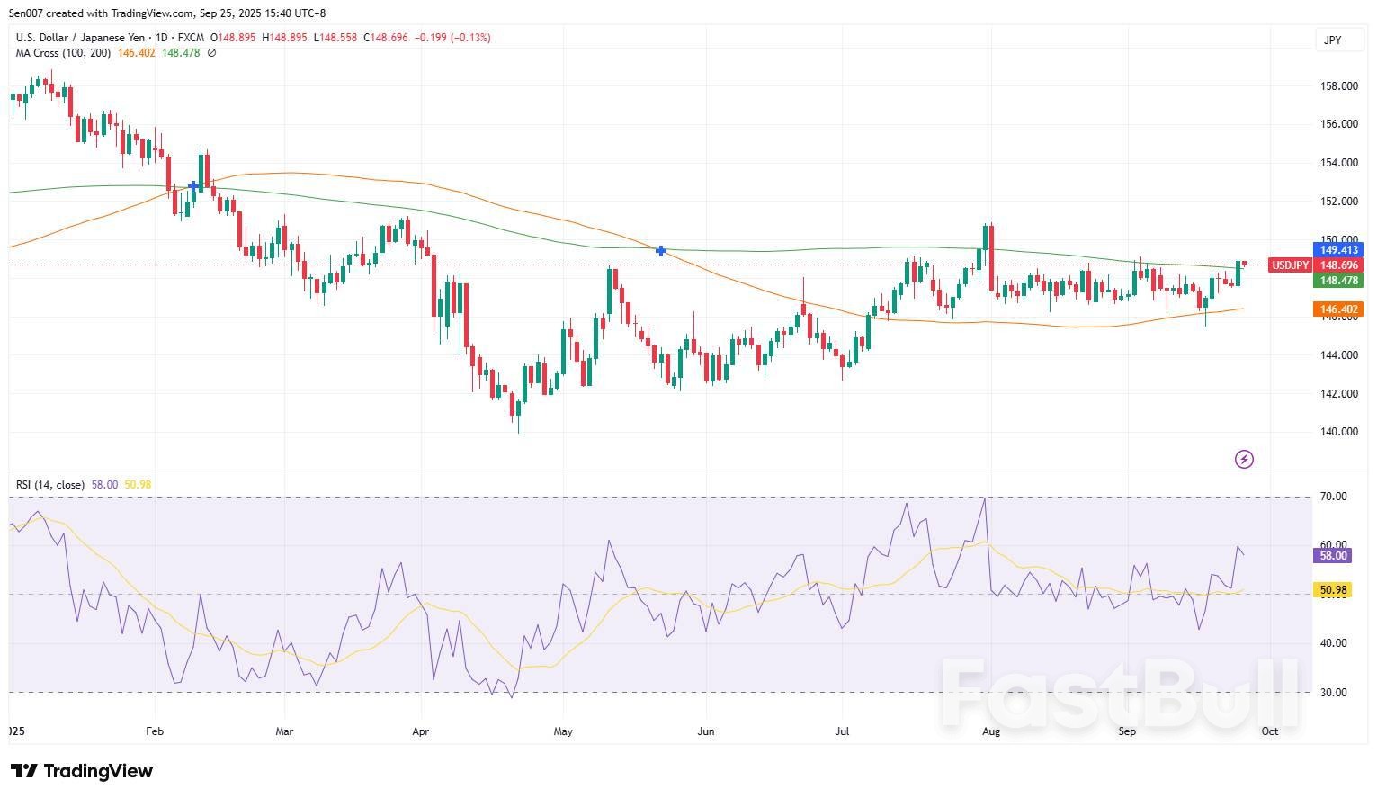Click the blue cross marker in February
This screenshot has height=798, width=1377.
pos(193,186)
